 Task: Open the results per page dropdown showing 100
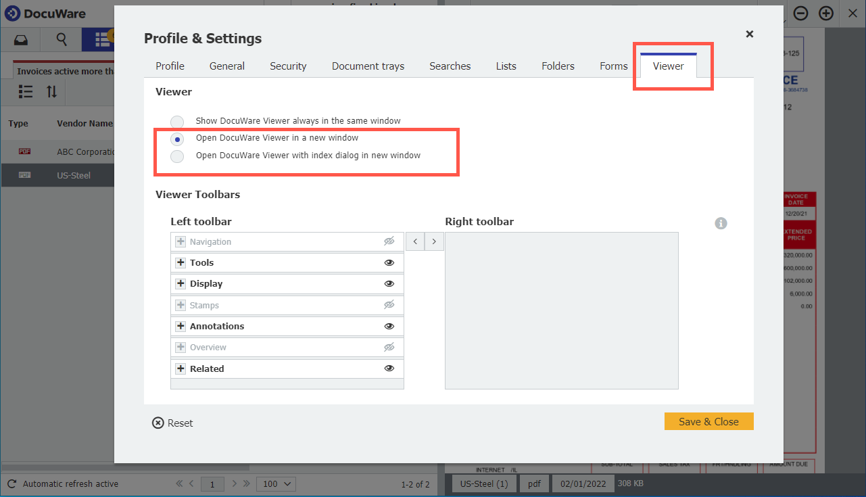tap(275, 483)
